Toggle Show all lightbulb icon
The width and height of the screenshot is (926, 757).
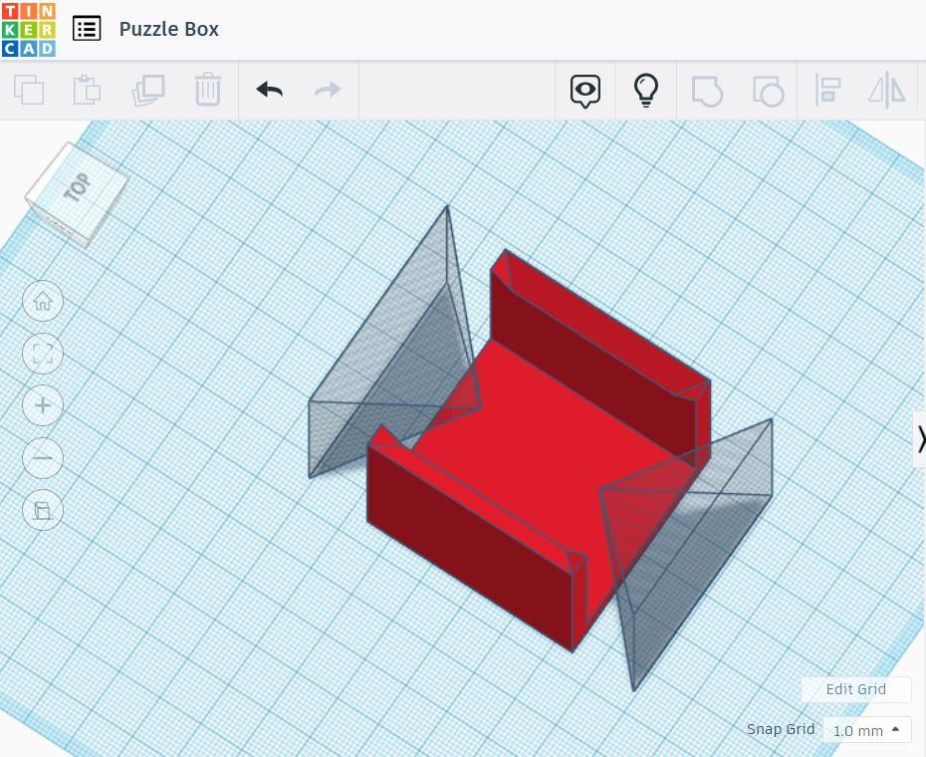[x=645, y=90]
